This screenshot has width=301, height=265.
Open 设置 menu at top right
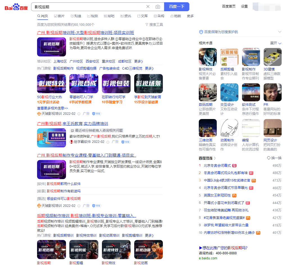click(x=244, y=6)
